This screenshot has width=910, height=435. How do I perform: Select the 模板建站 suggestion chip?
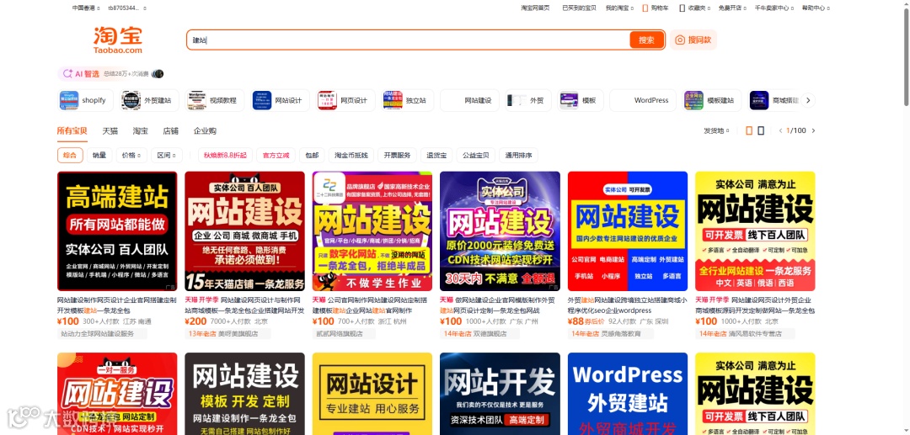click(x=711, y=100)
